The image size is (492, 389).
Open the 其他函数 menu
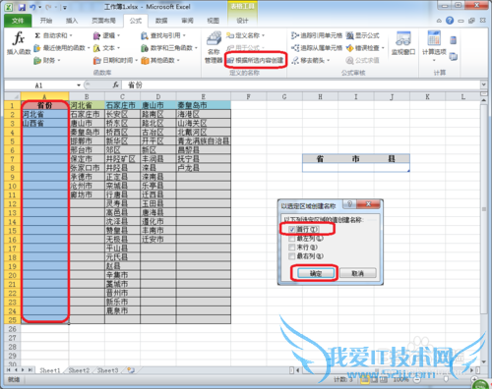click(160, 60)
